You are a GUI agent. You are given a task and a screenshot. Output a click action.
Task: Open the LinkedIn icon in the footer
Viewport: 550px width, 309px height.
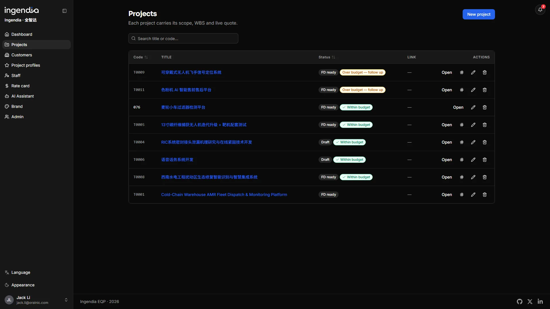pos(540,302)
